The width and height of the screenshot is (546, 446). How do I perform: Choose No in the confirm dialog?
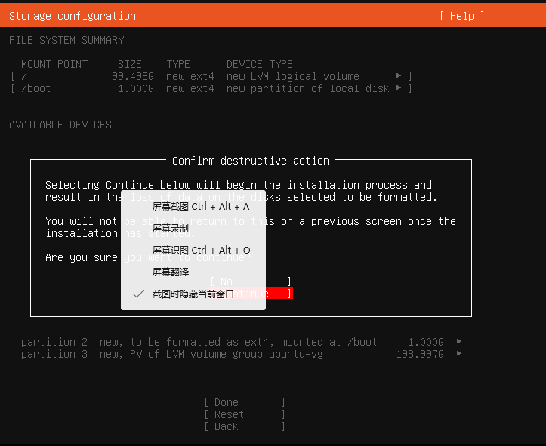pos(251,281)
